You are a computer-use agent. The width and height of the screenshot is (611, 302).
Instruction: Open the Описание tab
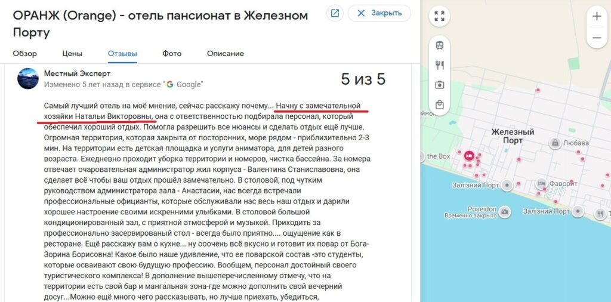(x=226, y=54)
